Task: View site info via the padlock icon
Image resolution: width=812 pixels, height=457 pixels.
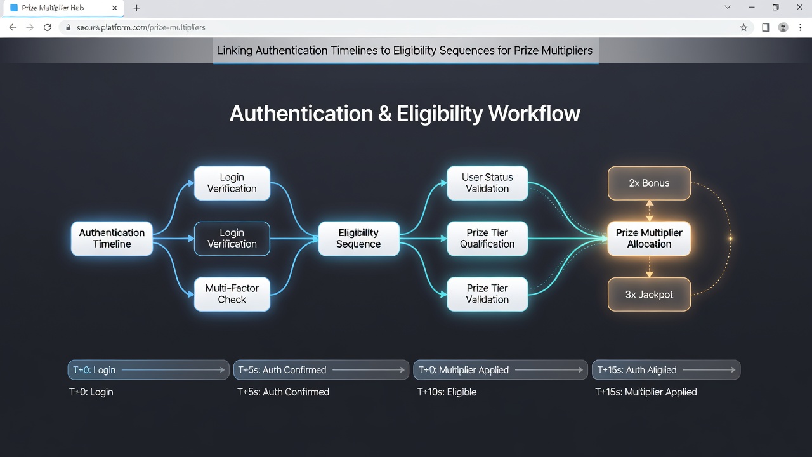Action: pyautogui.click(x=69, y=28)
